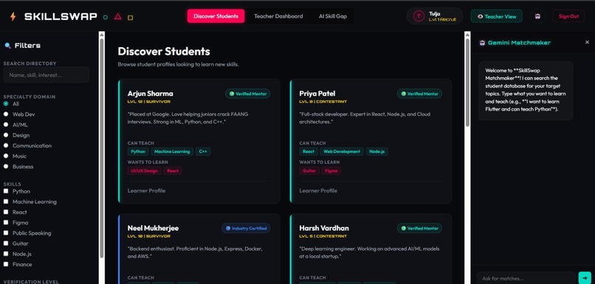595x284 pixels.
Task: Click Machine Learning tag on Arjun's card
Action: click(x=172, y=152)
